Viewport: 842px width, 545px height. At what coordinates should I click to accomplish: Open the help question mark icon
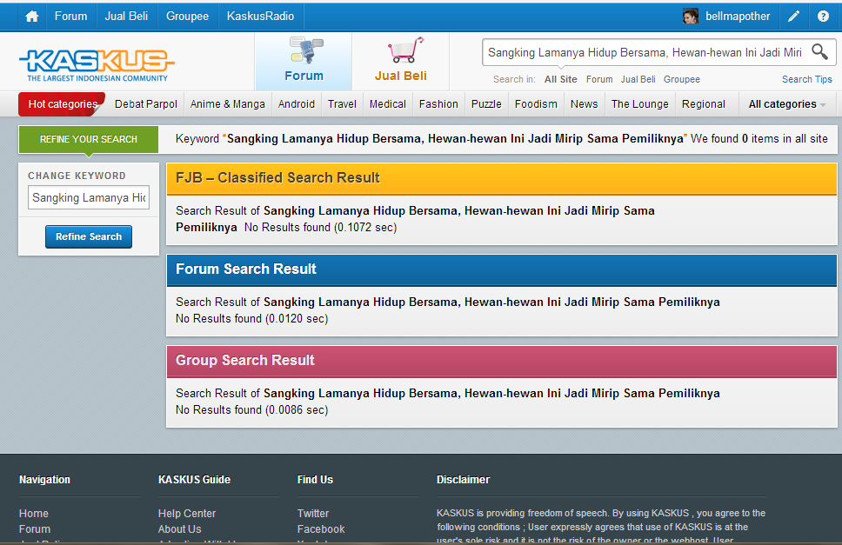point(823,17)
